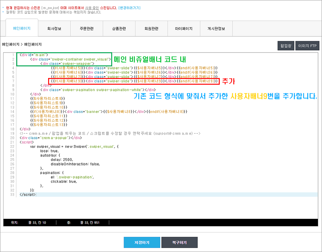
Task: Click the delay: 2500 code line
Action: [62, 160]
